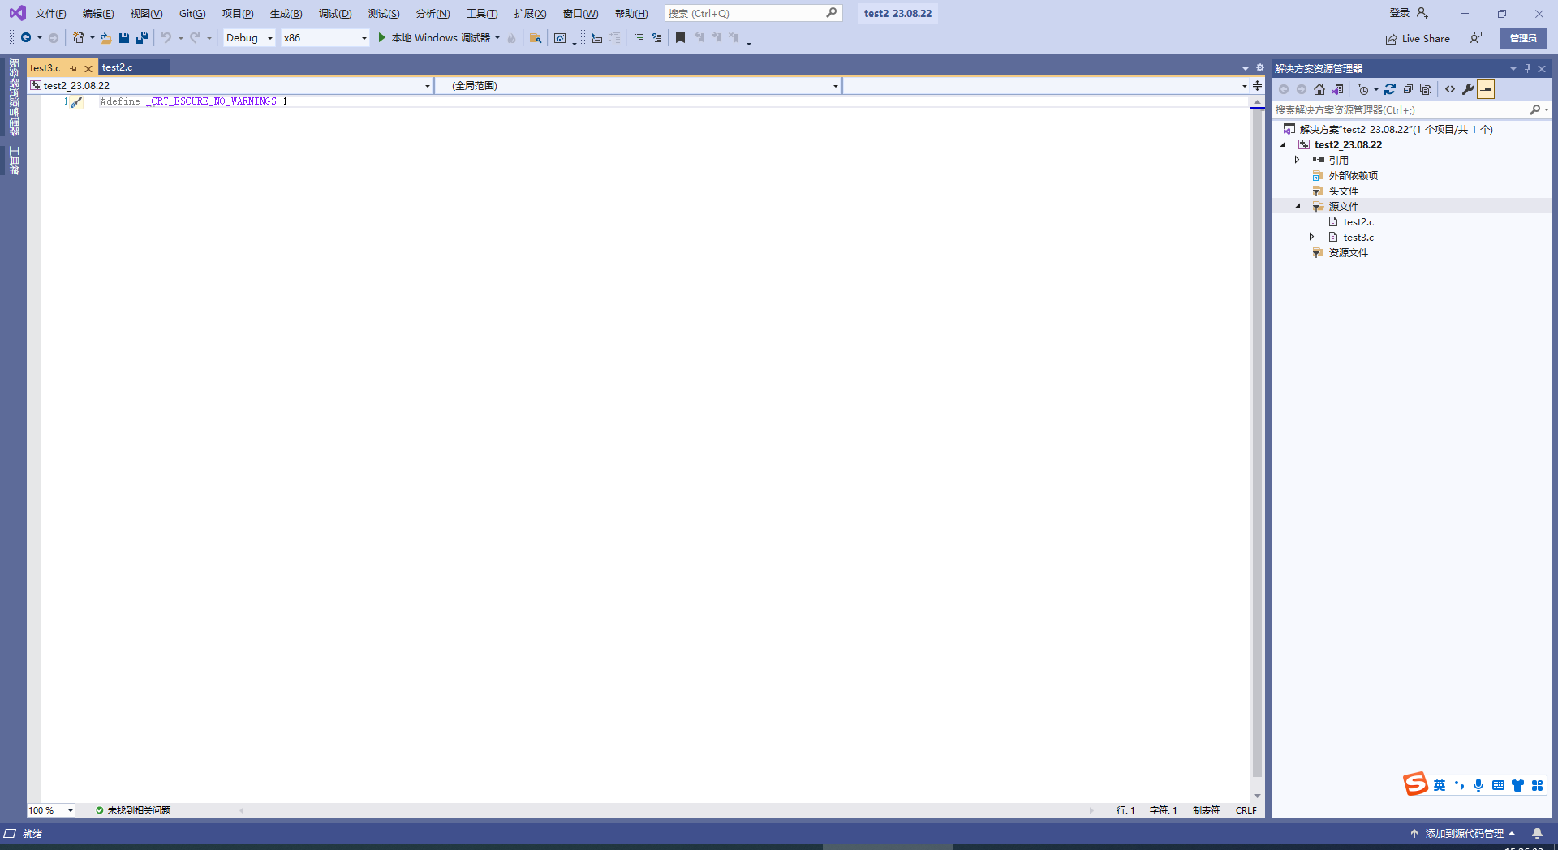Collapse the 源文件 folder node

1298,206
